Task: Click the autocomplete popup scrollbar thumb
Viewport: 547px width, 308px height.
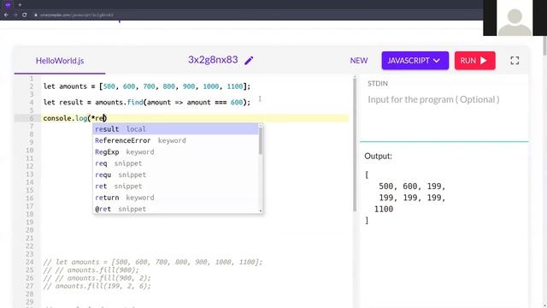Action: (261, 140)
